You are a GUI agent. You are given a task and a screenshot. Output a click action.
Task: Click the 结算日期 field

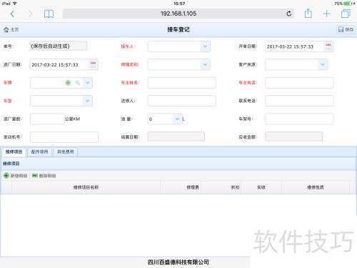point(176,137)
